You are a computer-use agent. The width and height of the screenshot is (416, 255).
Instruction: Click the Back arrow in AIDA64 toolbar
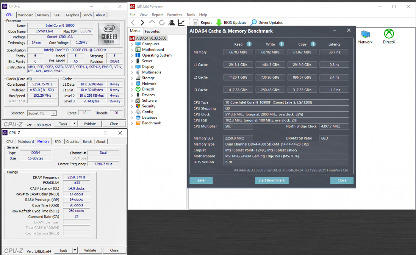pyautogui.click(x=133, y=23)
